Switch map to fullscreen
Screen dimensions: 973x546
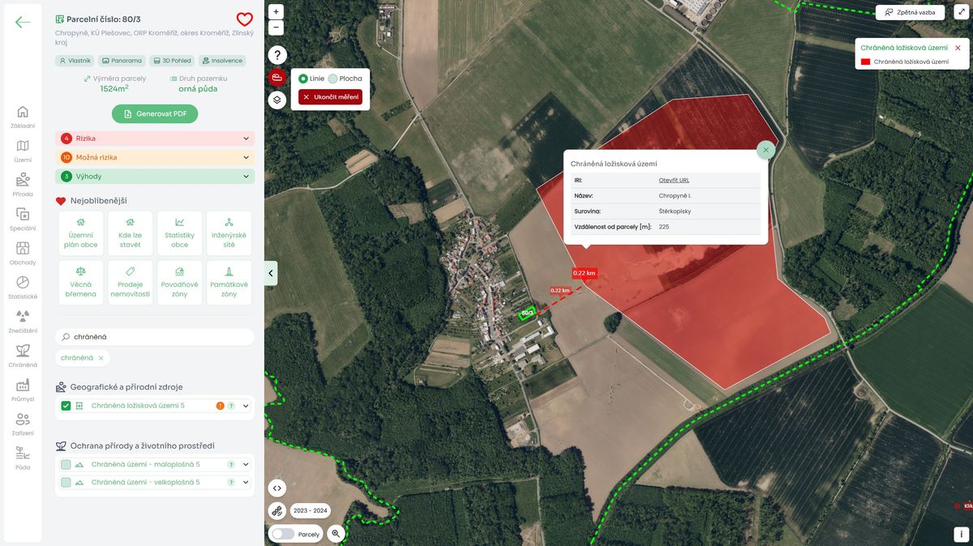[962, 13]
